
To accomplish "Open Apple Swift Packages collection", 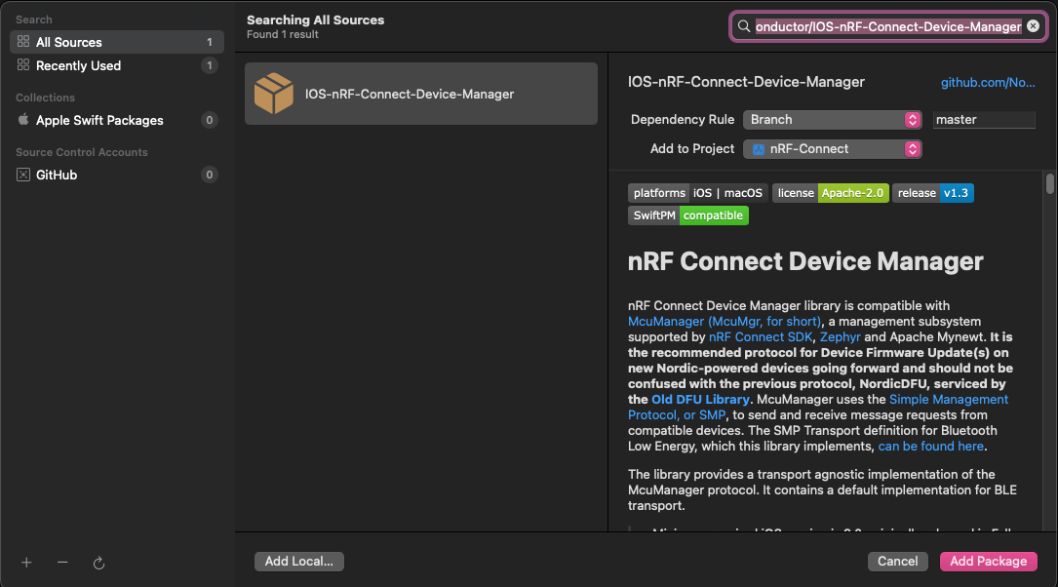I will click(117, 120).
